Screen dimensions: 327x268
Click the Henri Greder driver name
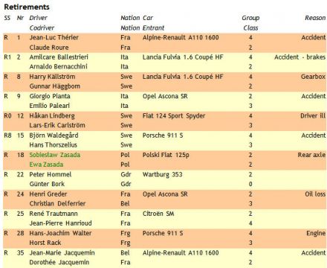48,194
